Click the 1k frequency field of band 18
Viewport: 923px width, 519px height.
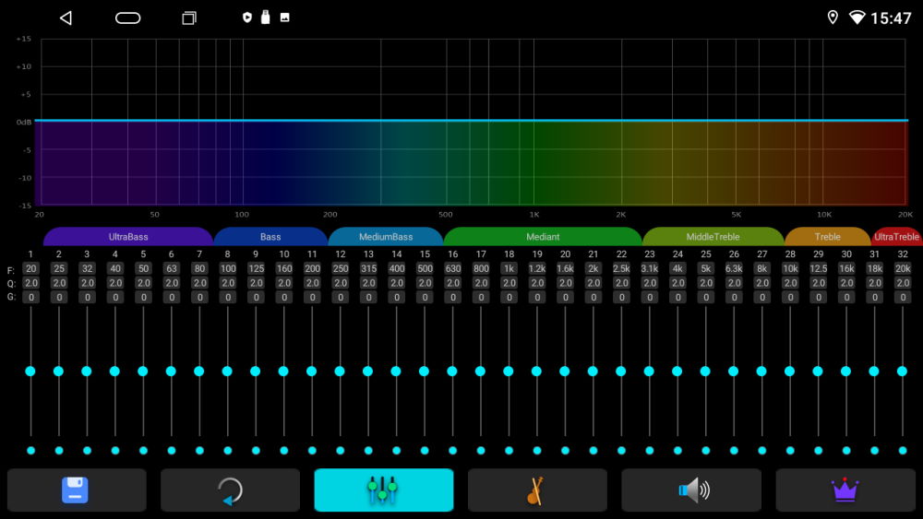[x=509, y=269]
